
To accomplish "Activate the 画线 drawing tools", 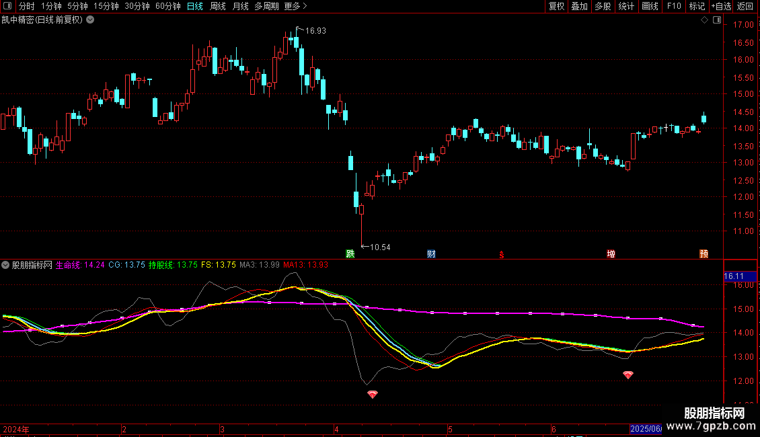I will pyautogui.click(x=650, y=6).
